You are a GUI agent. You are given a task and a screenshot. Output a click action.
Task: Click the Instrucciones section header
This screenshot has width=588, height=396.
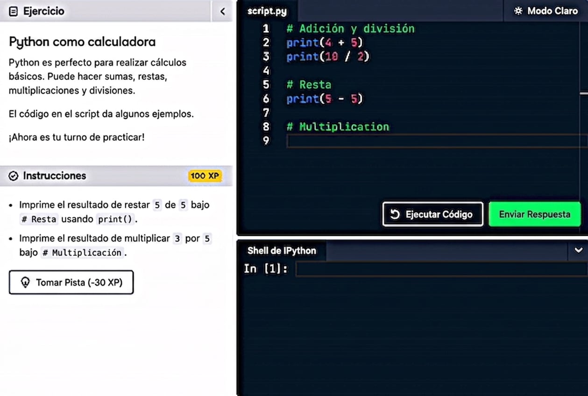[116, 176]
